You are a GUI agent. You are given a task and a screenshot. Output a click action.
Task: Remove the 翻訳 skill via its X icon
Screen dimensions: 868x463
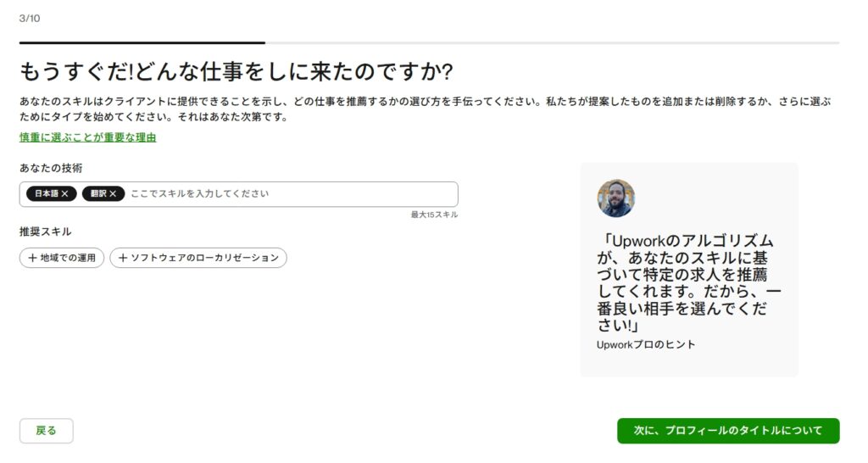tap(113, 194)
